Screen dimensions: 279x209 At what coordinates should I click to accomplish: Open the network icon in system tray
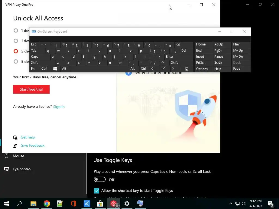(237, 204)
